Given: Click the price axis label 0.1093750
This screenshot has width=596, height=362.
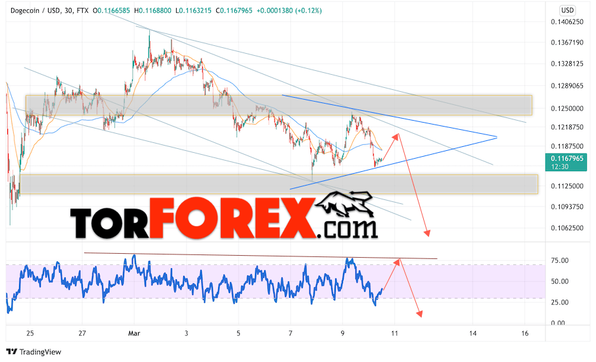Looking at the screenshot, I should (567, 207).
